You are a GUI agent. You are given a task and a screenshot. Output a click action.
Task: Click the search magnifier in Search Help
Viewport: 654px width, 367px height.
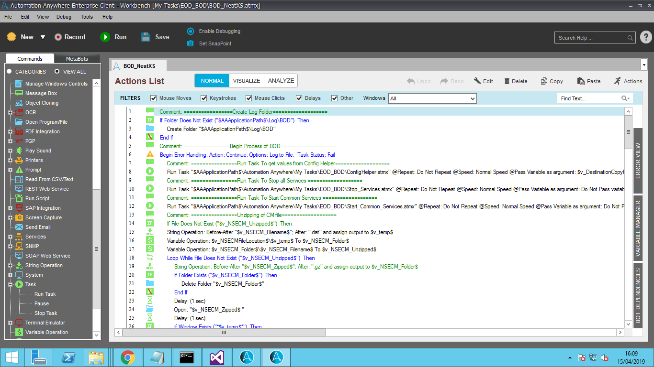[631, 38]
